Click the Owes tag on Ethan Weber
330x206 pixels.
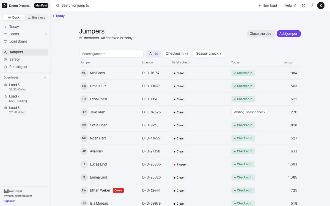118,190
